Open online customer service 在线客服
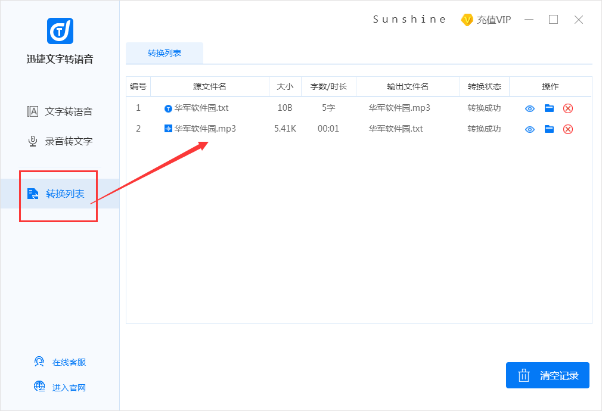The height and width of the screenshot is (411, 602). click(x=39, y=362)
